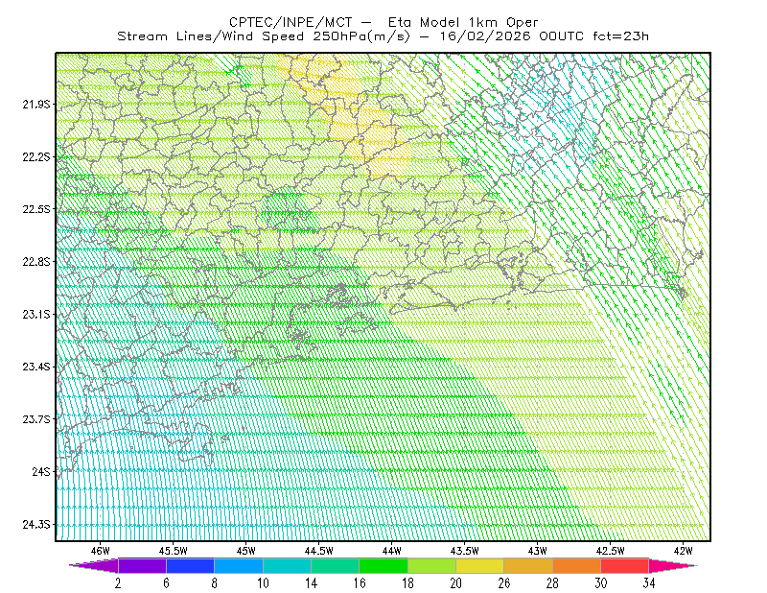Click the 42W longitude axis label
Screen dimensions: 767x593
(x=683, y=551)
